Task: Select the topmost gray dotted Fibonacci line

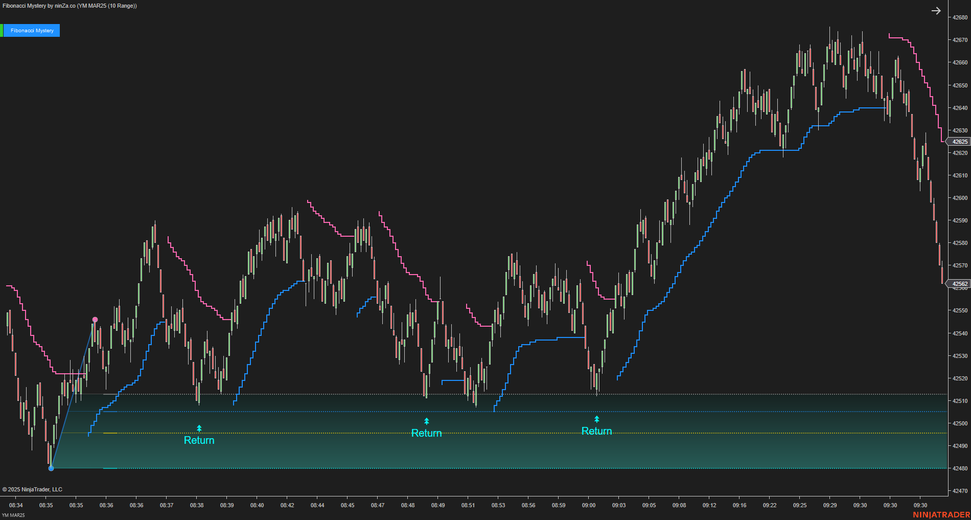Action: [x=358, y=394]
